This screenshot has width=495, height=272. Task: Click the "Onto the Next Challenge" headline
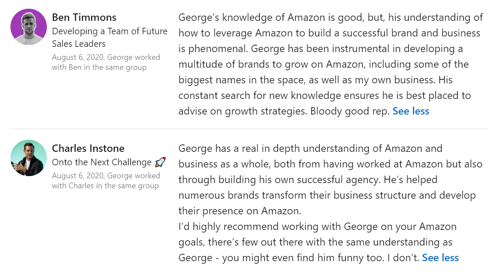(102, 162)
